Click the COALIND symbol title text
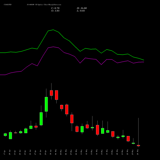The width and height of the screenshot is (160, 160). 8,5
